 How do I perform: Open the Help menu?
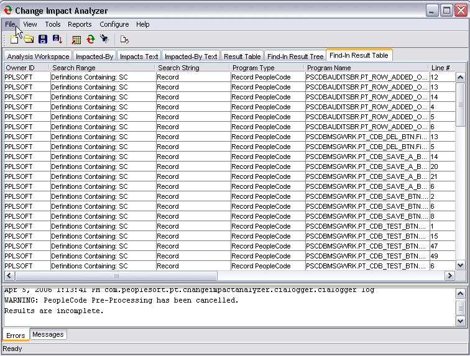pyautogui.click(x=143, y=24)
